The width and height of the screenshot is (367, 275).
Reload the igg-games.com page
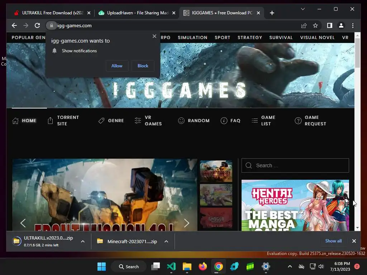(37, 25)
